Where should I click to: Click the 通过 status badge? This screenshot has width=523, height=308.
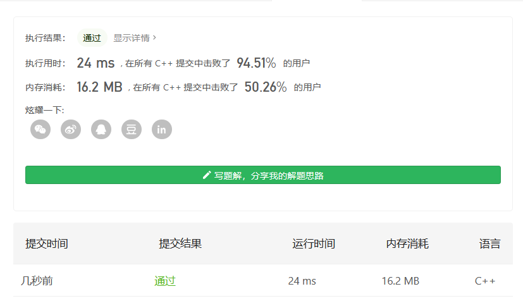click(x=92, y=38)
